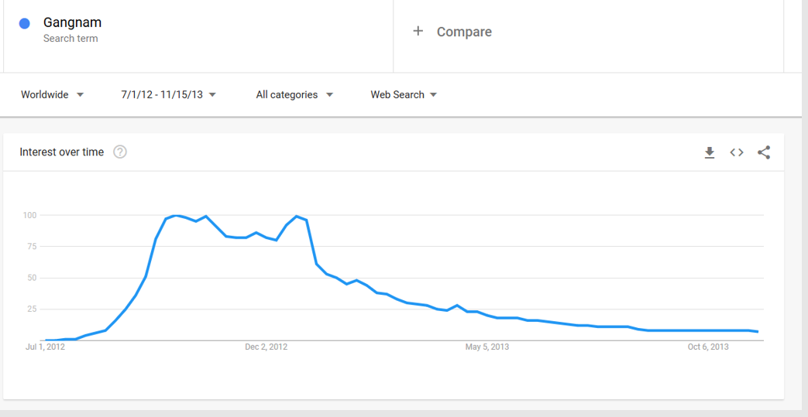
Task: Click the 100 value on the y-axis
Action: 30,214
